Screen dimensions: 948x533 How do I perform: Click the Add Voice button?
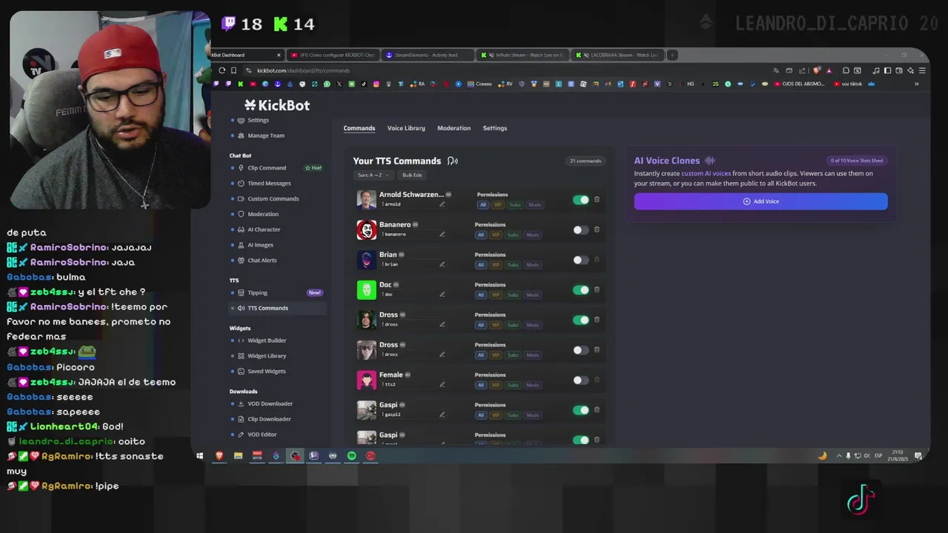[x=761, y=201]
